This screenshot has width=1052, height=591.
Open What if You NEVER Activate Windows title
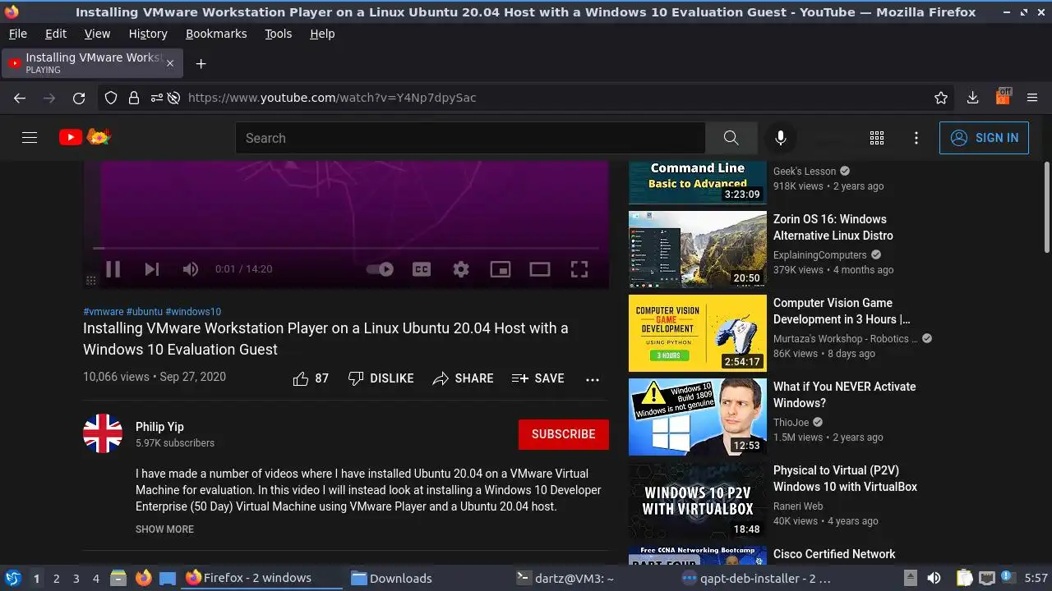coord(844,395)
